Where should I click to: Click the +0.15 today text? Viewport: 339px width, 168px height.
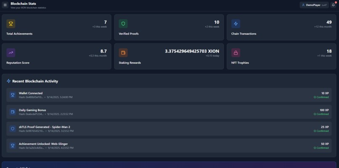point(212,56)
